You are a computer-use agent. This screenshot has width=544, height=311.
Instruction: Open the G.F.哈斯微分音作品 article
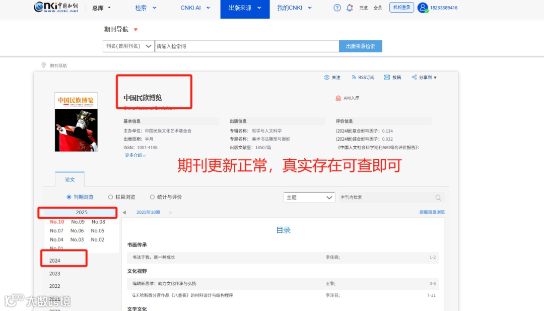(182, 295)
